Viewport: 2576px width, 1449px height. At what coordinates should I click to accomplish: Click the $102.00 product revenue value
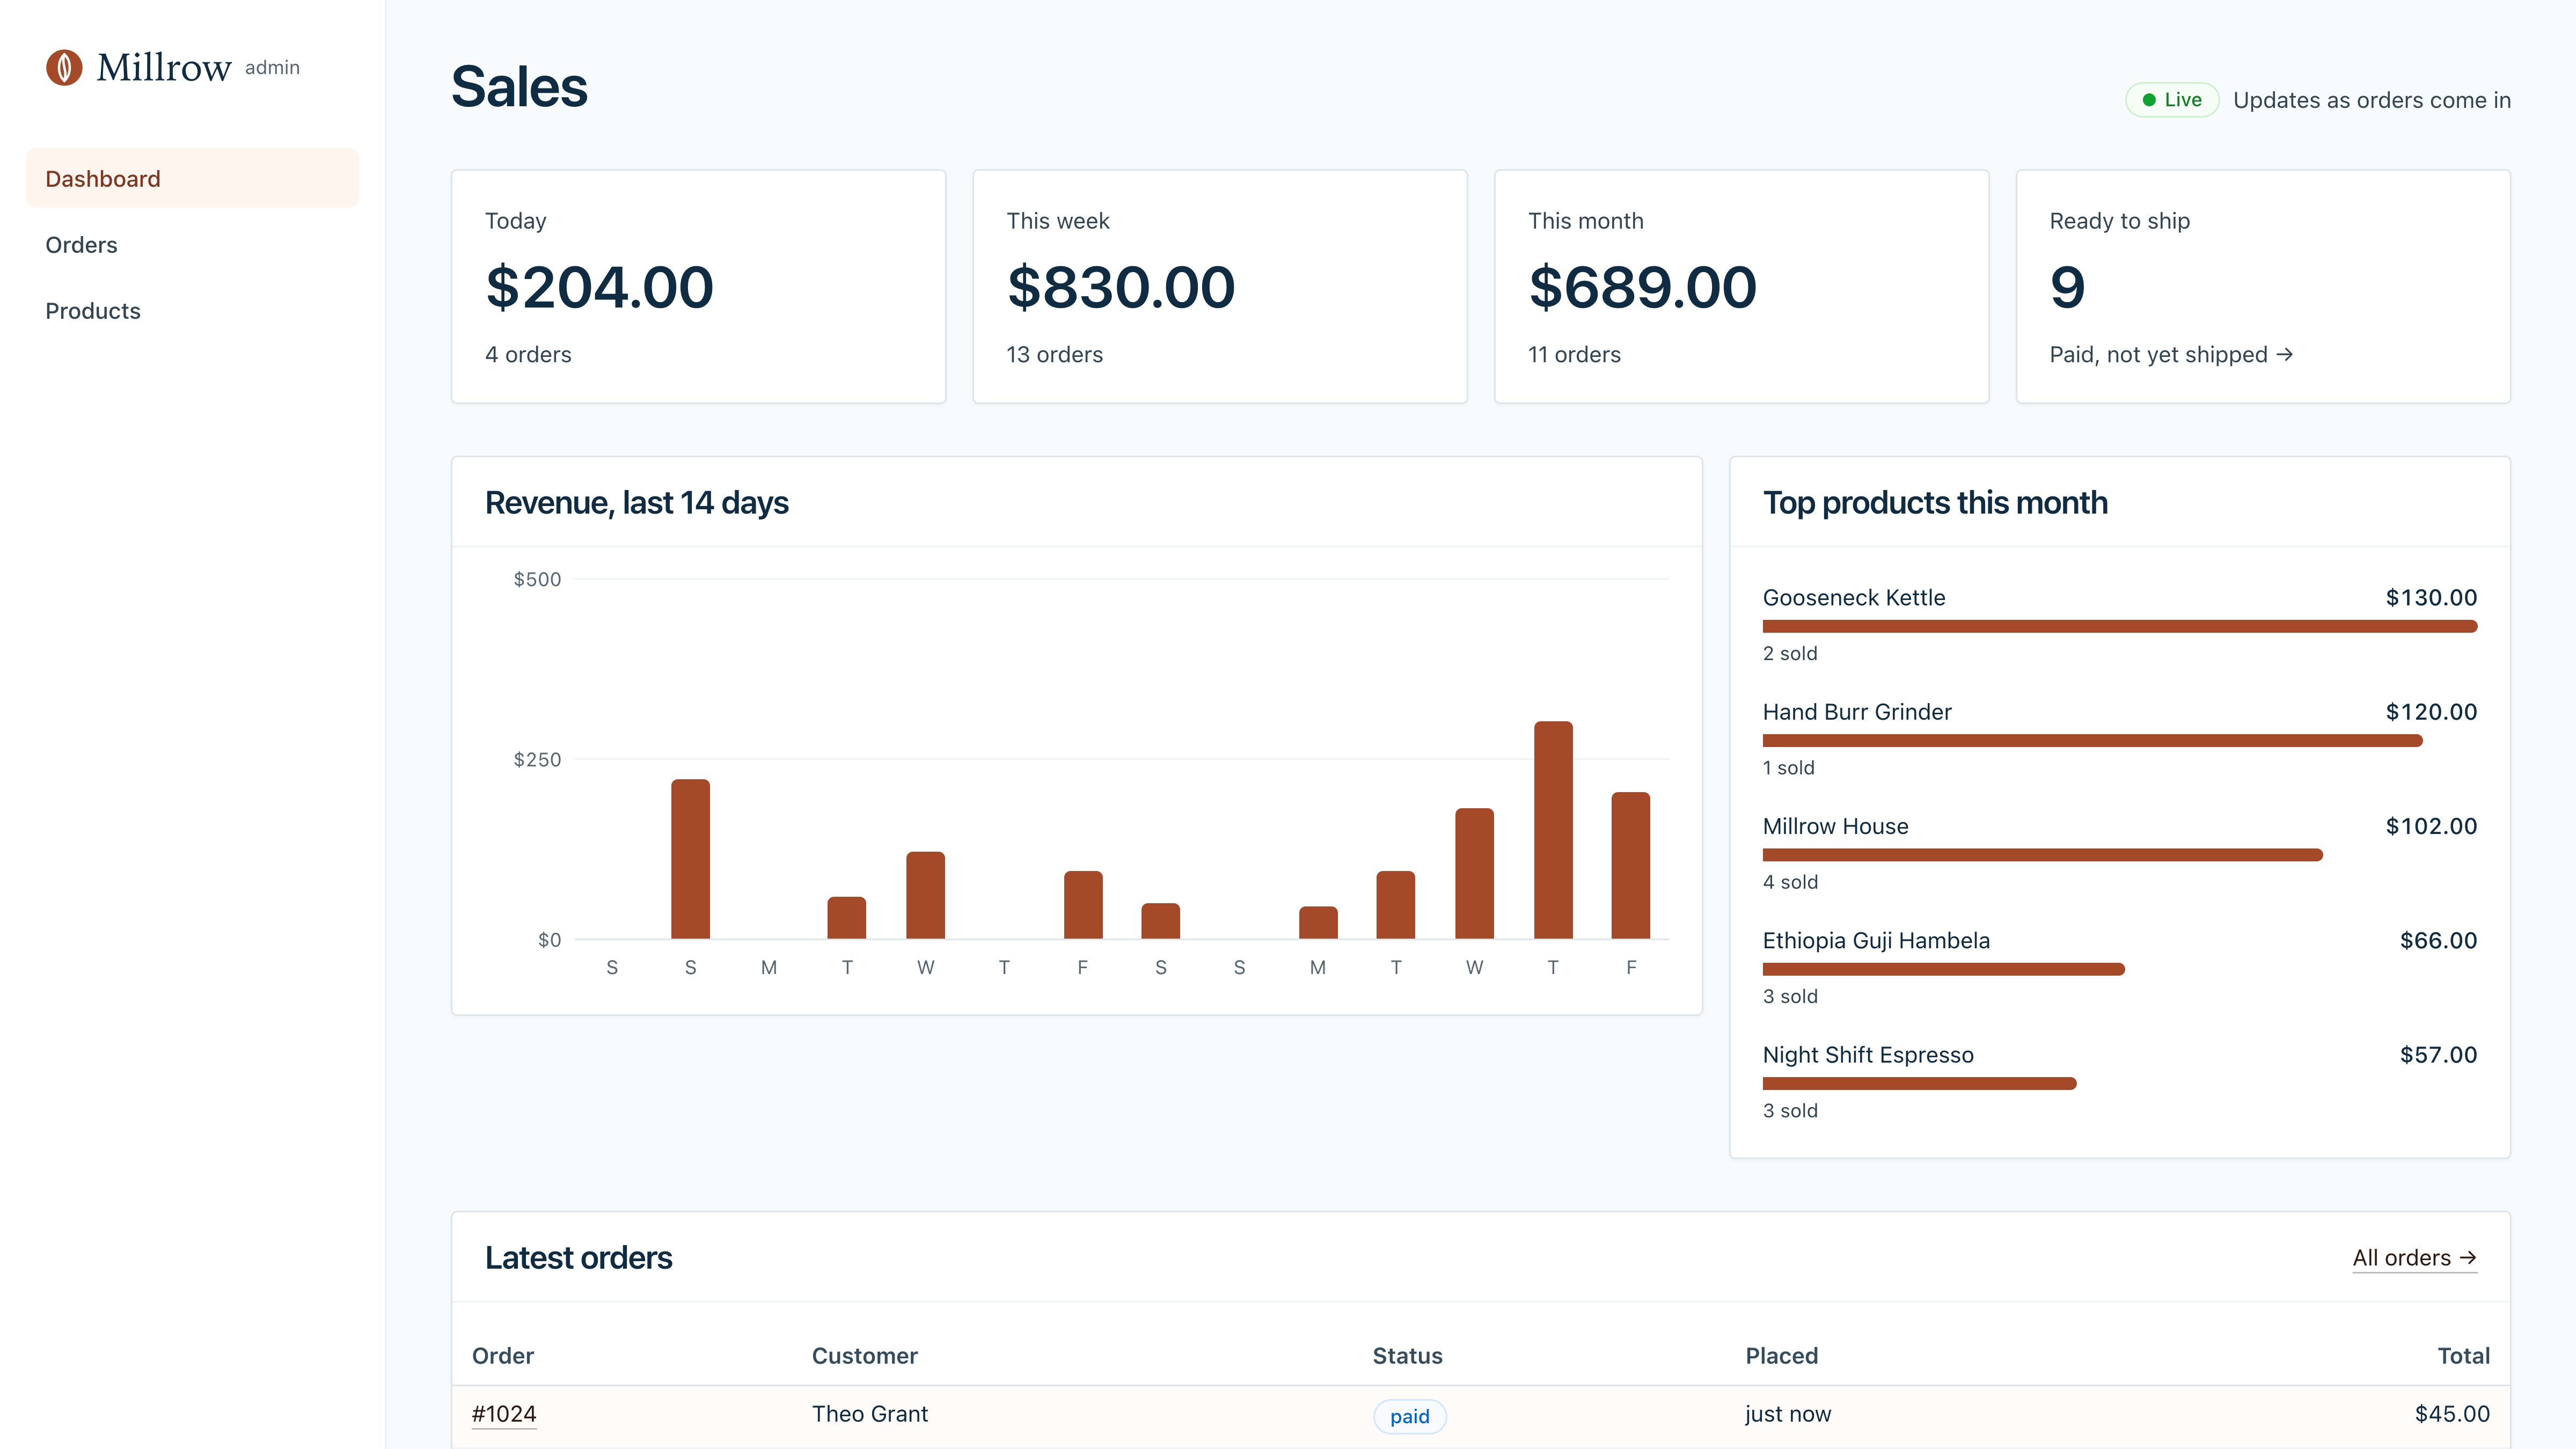point(2431,826)
